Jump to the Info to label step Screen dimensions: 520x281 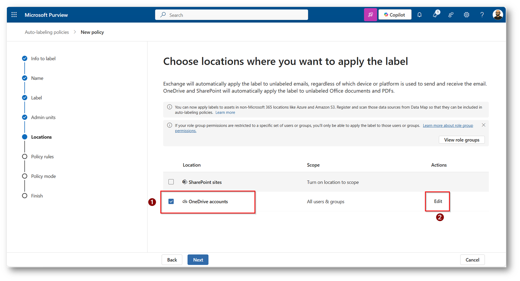click(x=43, y=58)
